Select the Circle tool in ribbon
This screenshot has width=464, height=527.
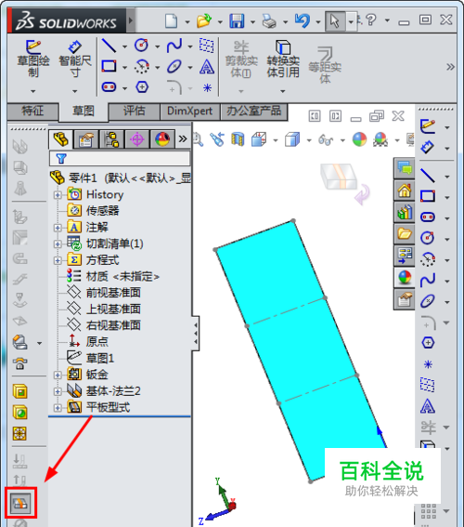pyautogui.click(x=141, y=45)
